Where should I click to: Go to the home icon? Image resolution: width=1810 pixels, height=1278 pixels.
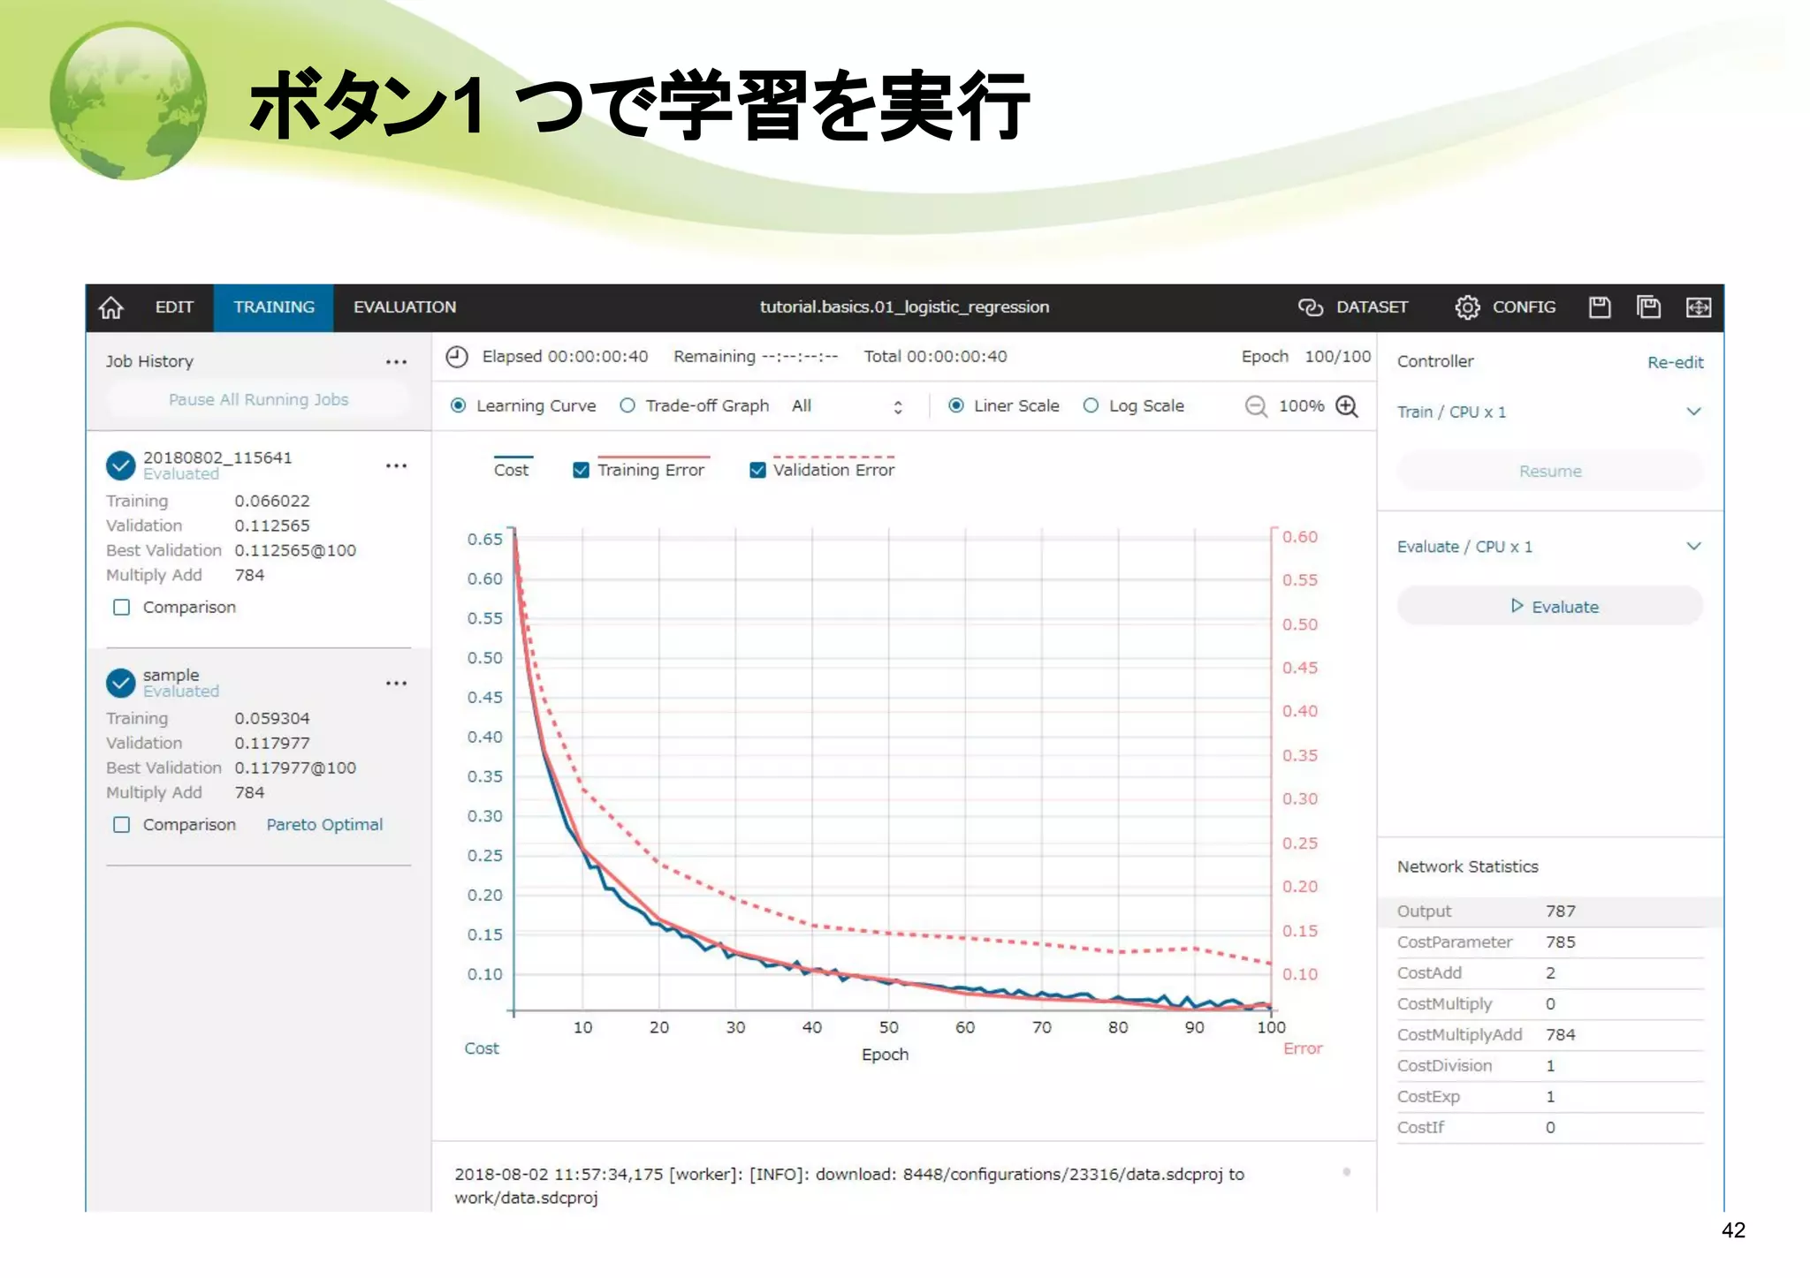[111, 307]
